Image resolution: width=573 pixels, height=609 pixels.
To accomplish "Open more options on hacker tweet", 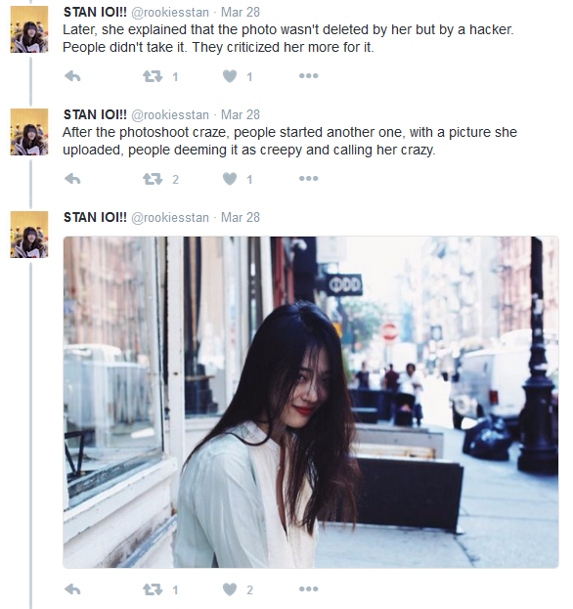I will [x=308, y=75].
